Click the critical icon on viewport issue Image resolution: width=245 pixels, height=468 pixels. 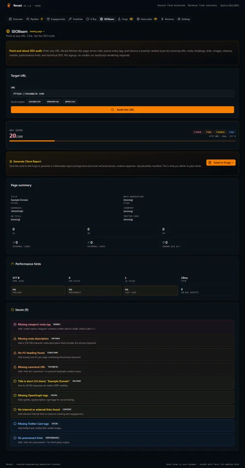pyautogui.click(x=15, y=324)
